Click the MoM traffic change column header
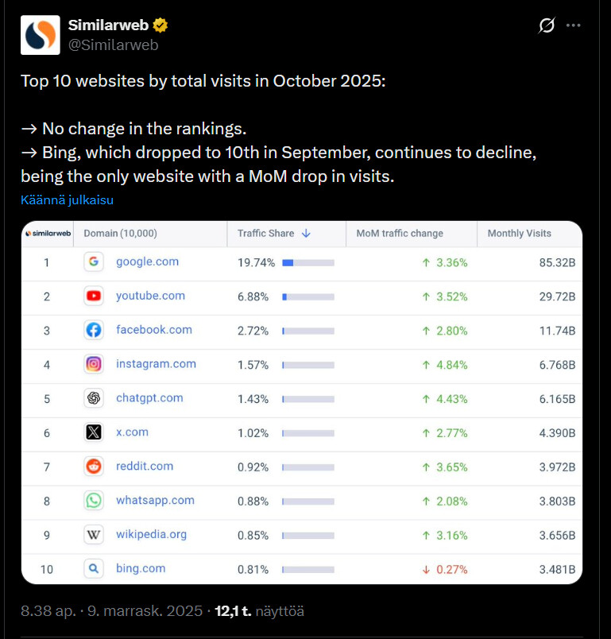The width and height of the screenshot is (611, 639). point(400,234)
